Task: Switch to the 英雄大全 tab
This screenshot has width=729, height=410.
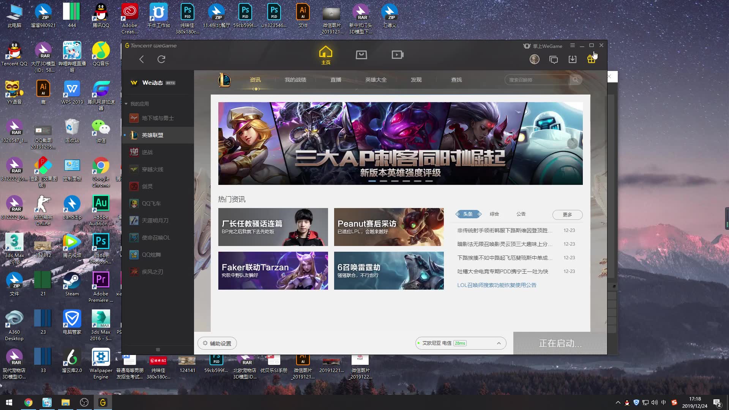Action: [376, 80]
